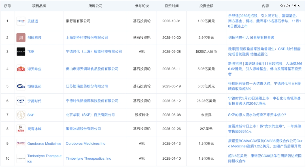
Task: Click the 剑桥科技 brand logo icon
Action: 21,38
